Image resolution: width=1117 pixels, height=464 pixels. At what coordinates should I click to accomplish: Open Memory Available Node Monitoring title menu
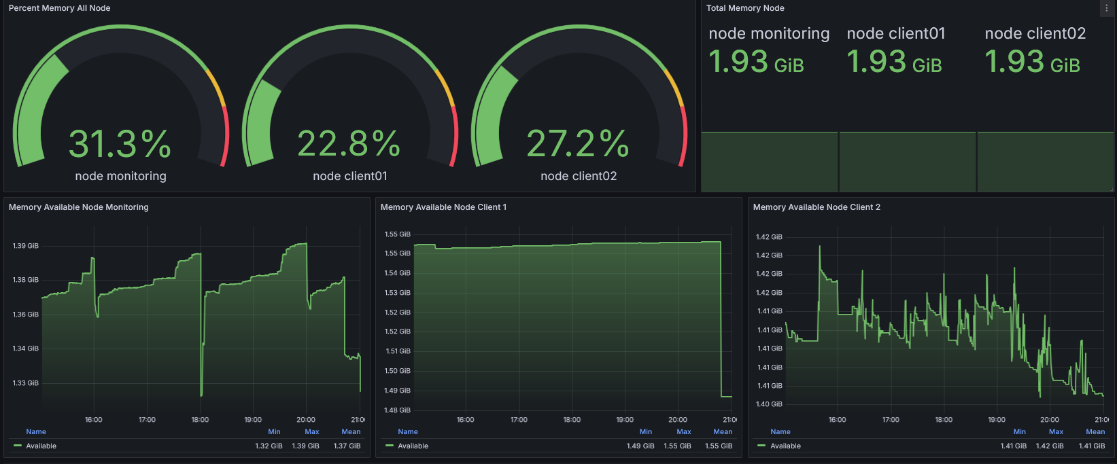[78, 207]
